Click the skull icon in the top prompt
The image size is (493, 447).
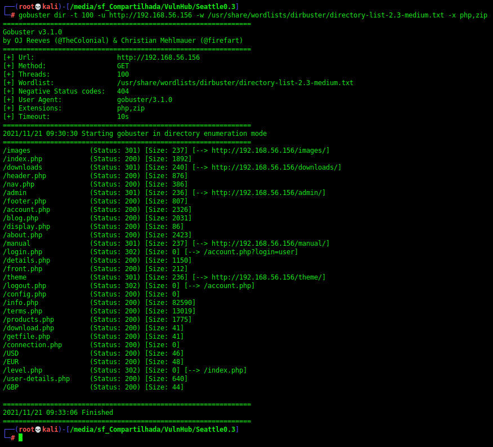(x=38, y=7)
